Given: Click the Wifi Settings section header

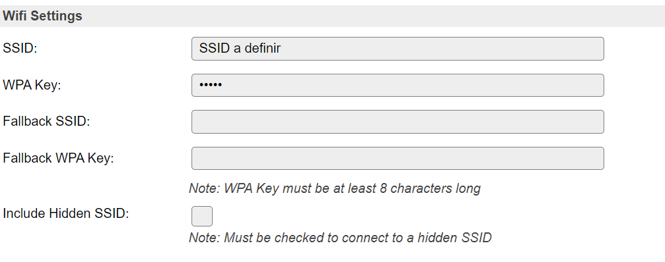Looking at the screenshot, I should click(333, 16).
